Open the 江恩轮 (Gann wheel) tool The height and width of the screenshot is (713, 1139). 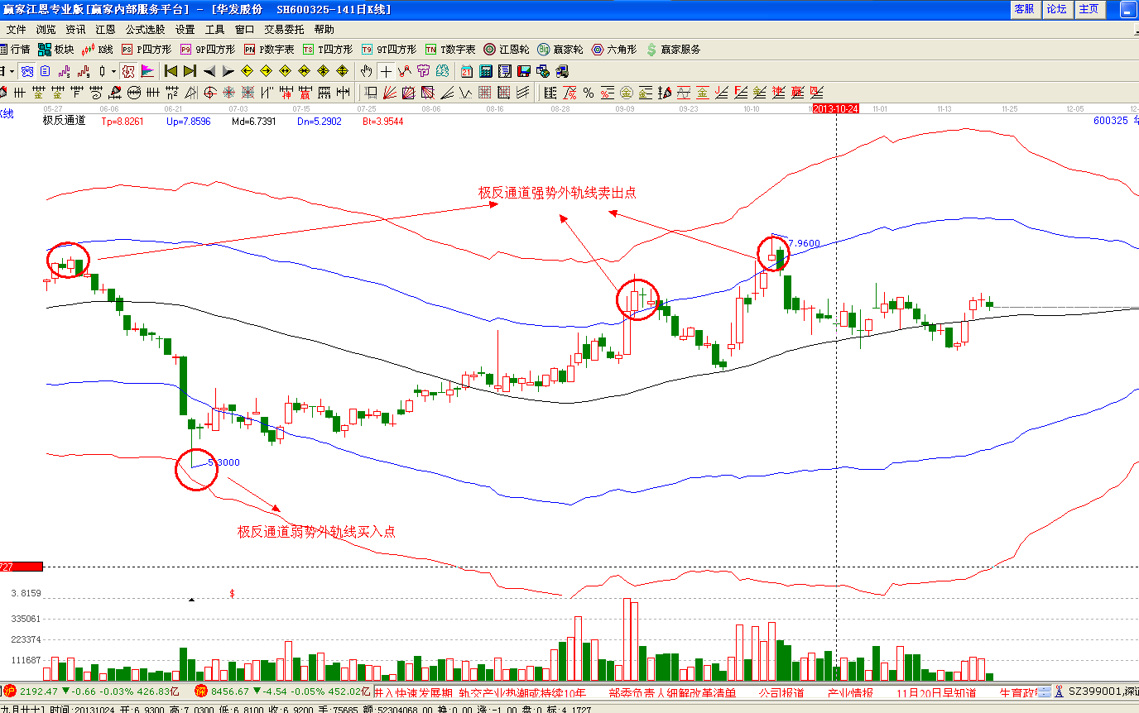coord(506,50)
